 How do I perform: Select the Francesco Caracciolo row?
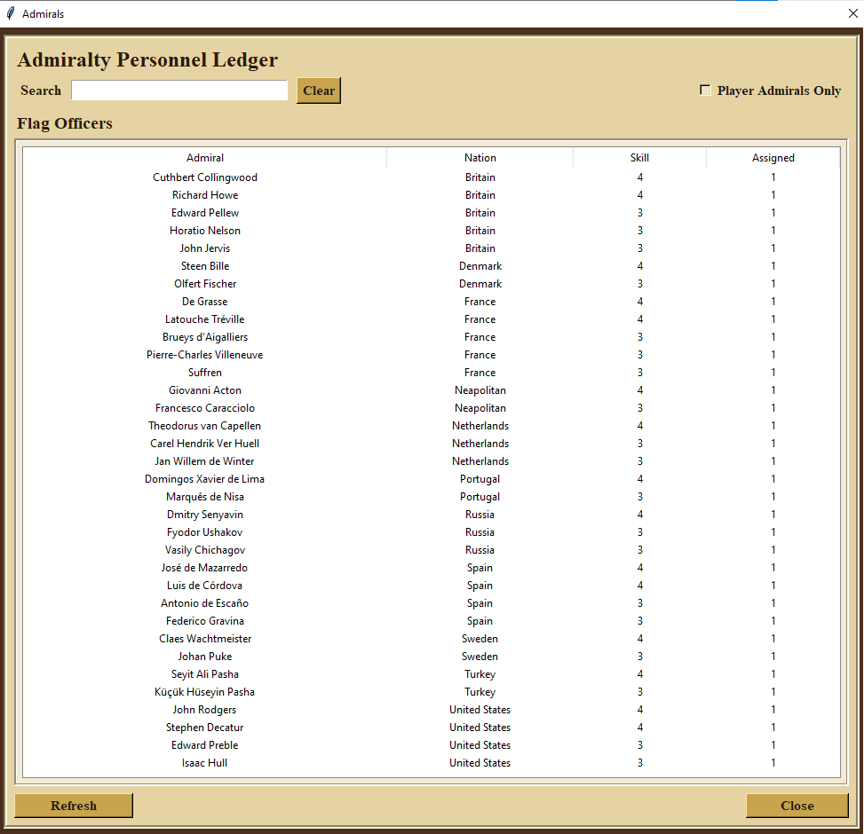pyautogui.click(x=432, y=408)
